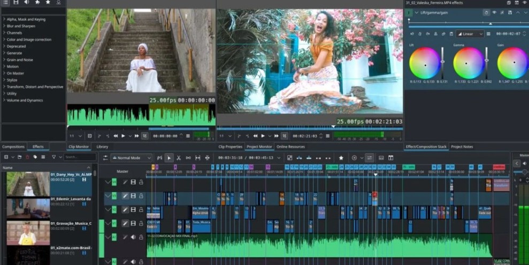Open the project bin hamburger menu icon
Image resolution: width=529 pixels, height=265 pixels.
tap(43, 157)
